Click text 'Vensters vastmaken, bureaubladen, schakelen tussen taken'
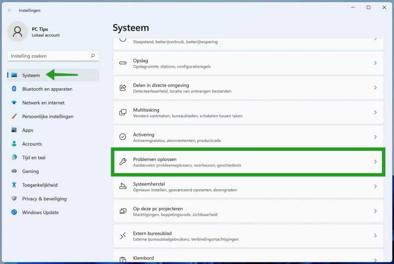Viewport: 394px width, 264px height. [x=188, y=116]
